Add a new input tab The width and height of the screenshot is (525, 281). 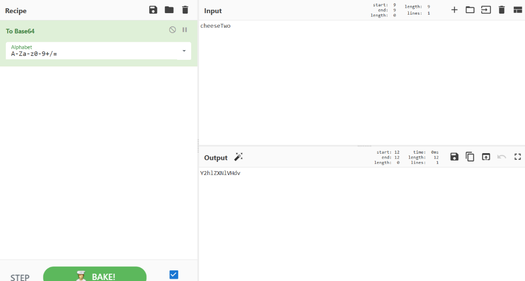pos(454,10)
